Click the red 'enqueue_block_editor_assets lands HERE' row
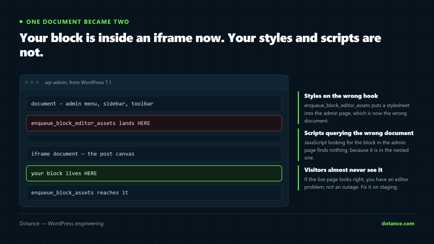 point(154,123)
